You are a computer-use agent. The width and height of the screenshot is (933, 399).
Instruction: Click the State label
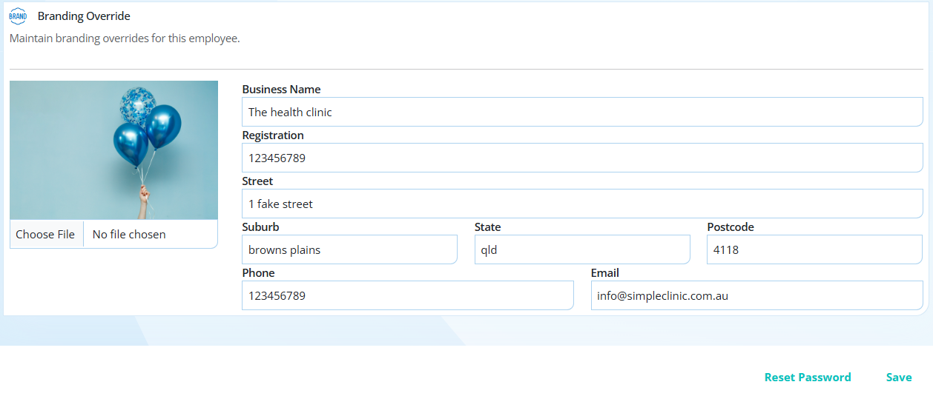point(488,227)
